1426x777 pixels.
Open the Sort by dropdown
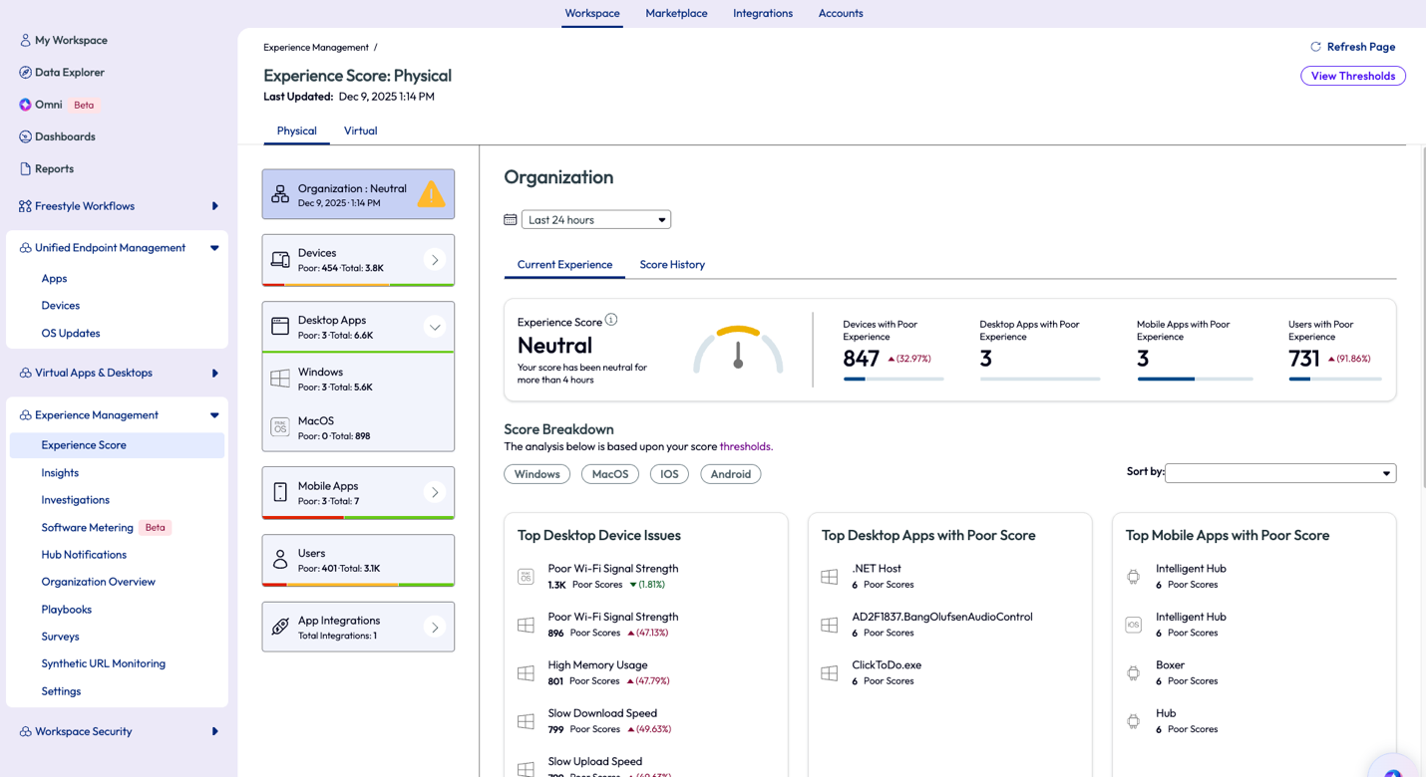click(x=1279, y=473)
